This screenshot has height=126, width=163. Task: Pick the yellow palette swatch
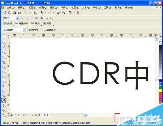(160, 91)
